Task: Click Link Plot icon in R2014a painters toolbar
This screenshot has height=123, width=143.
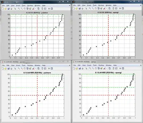Action: click(38, 9)
